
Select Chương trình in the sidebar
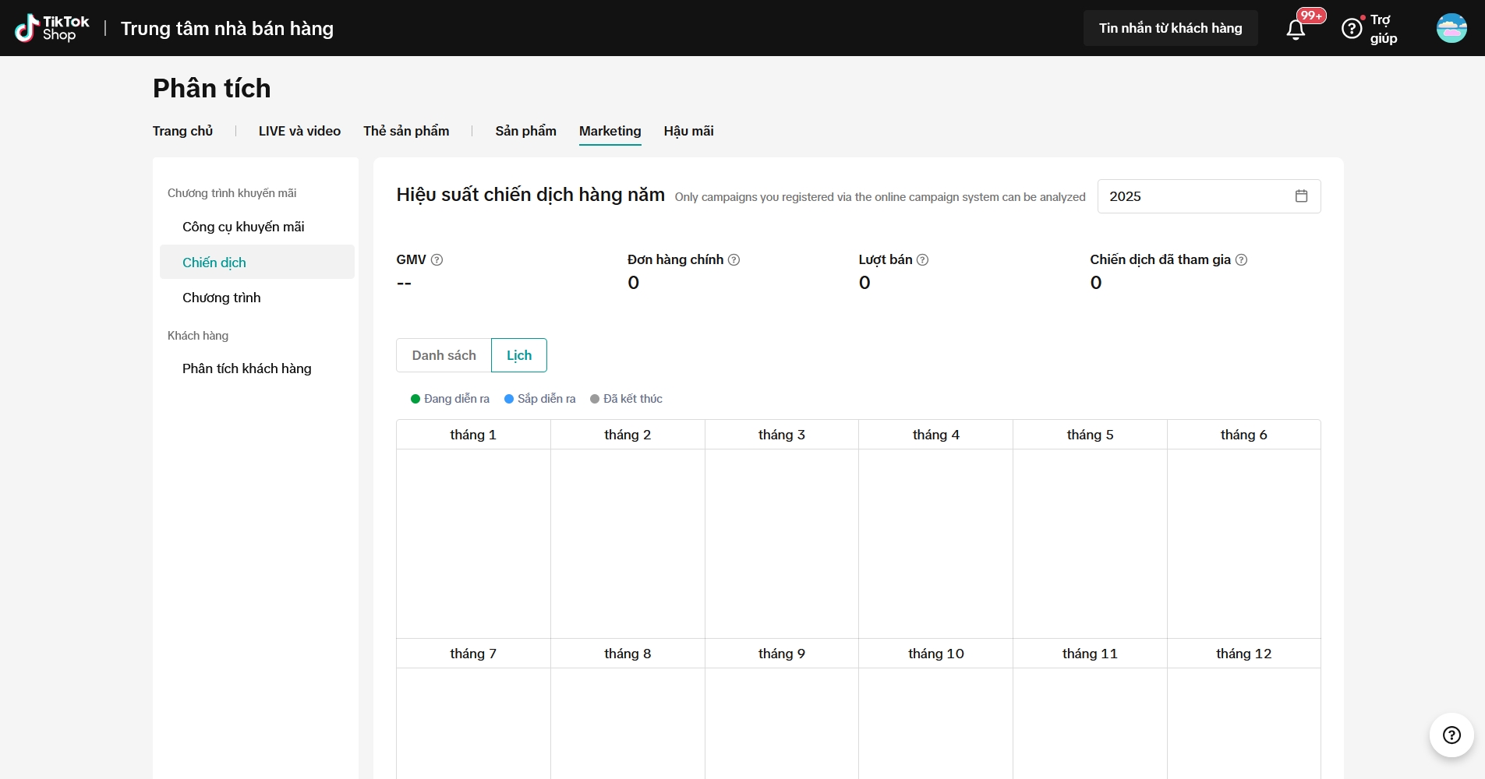pos(221,298)
